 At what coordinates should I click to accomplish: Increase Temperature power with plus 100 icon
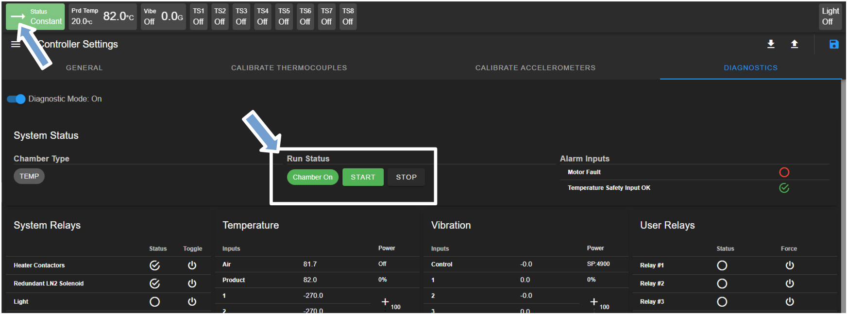tap(385, 302)
